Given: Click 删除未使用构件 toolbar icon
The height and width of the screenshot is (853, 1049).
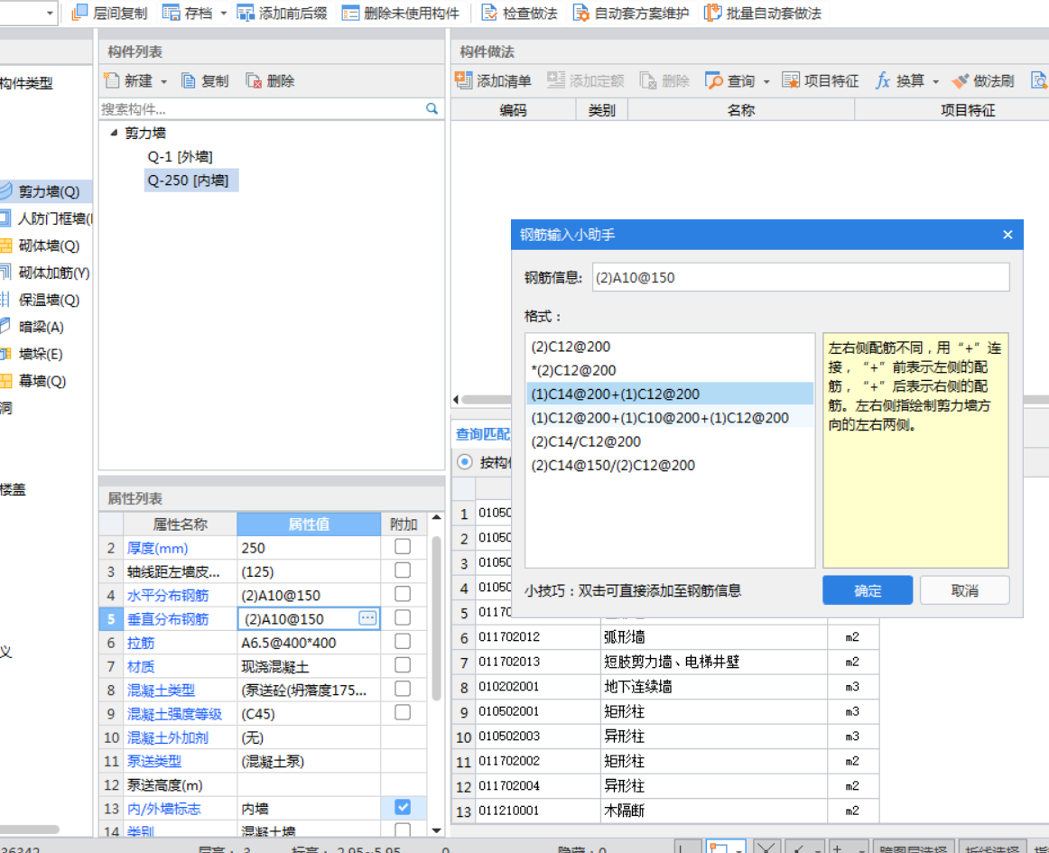Looking at the screenshot, I should pos(350,13).
